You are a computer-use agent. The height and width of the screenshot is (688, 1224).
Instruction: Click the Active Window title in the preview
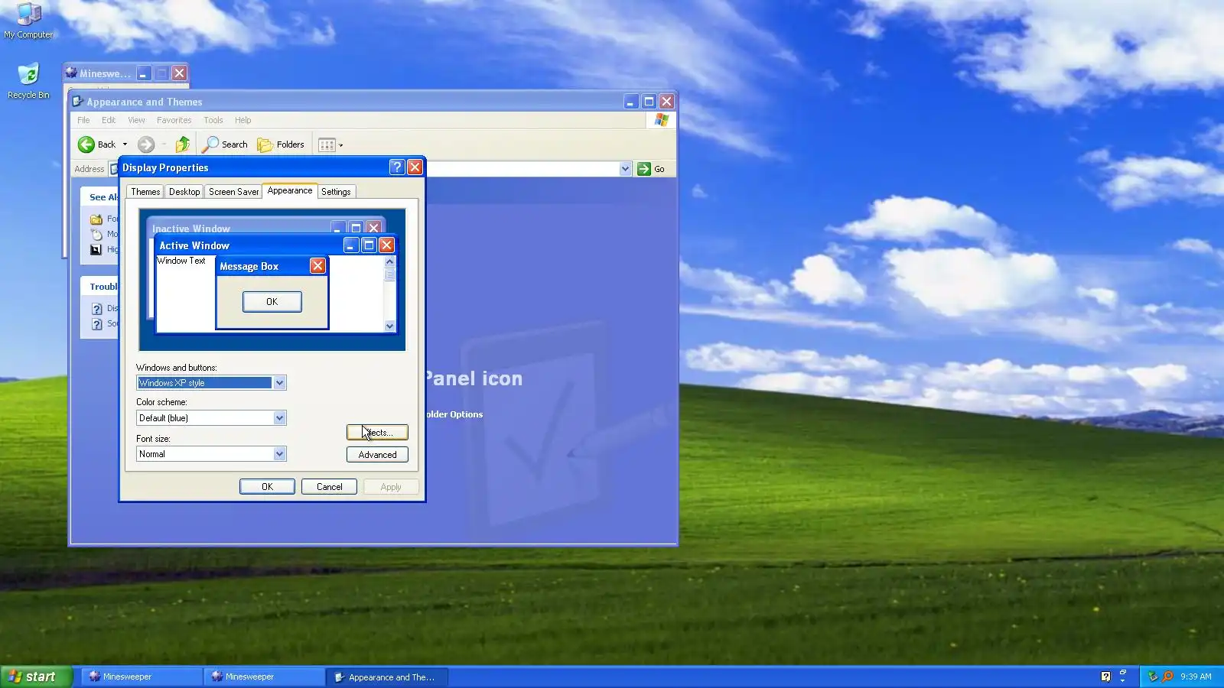point(194,245)
